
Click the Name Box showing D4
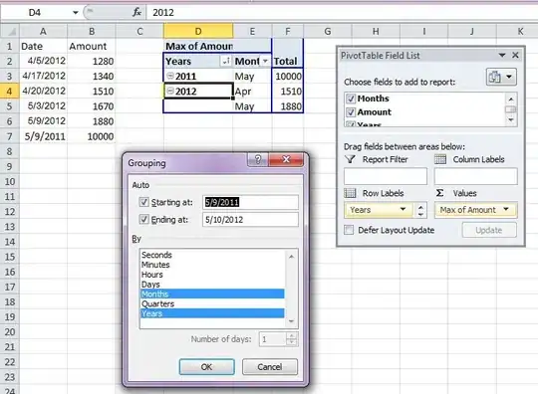pos(35,13)
